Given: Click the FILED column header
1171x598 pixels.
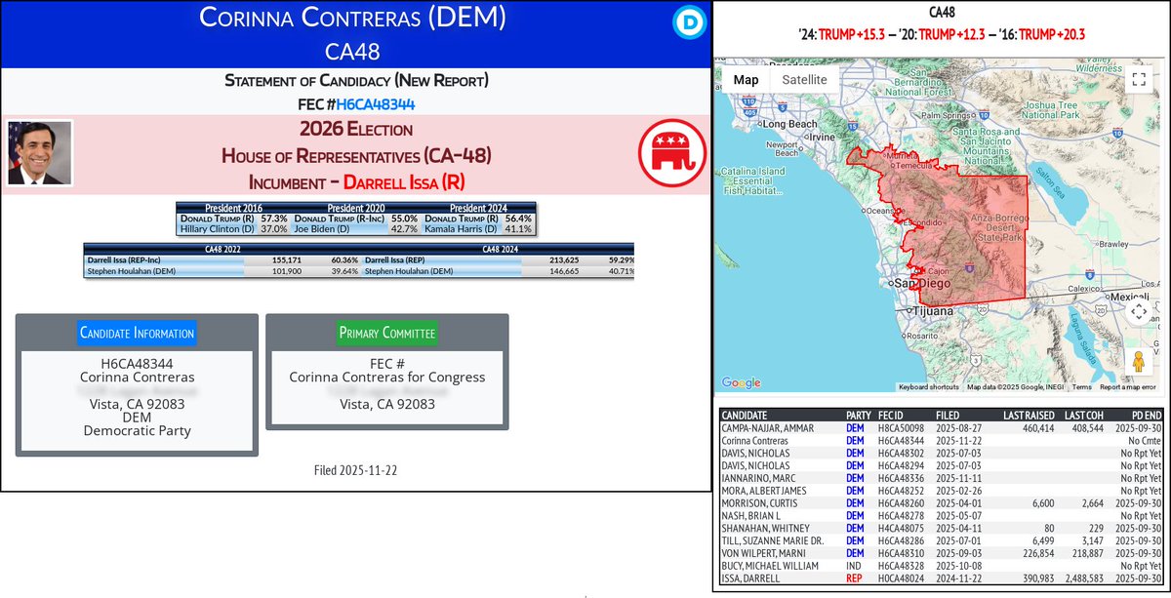Looking at the screenshot, I should tap(949, 415).
